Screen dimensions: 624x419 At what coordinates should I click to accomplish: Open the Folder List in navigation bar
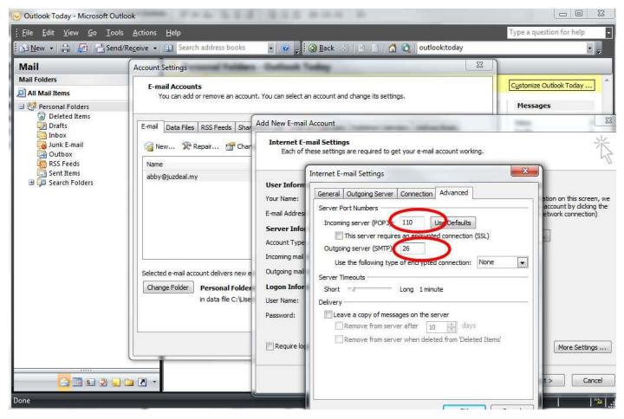(x=128, y=383)
